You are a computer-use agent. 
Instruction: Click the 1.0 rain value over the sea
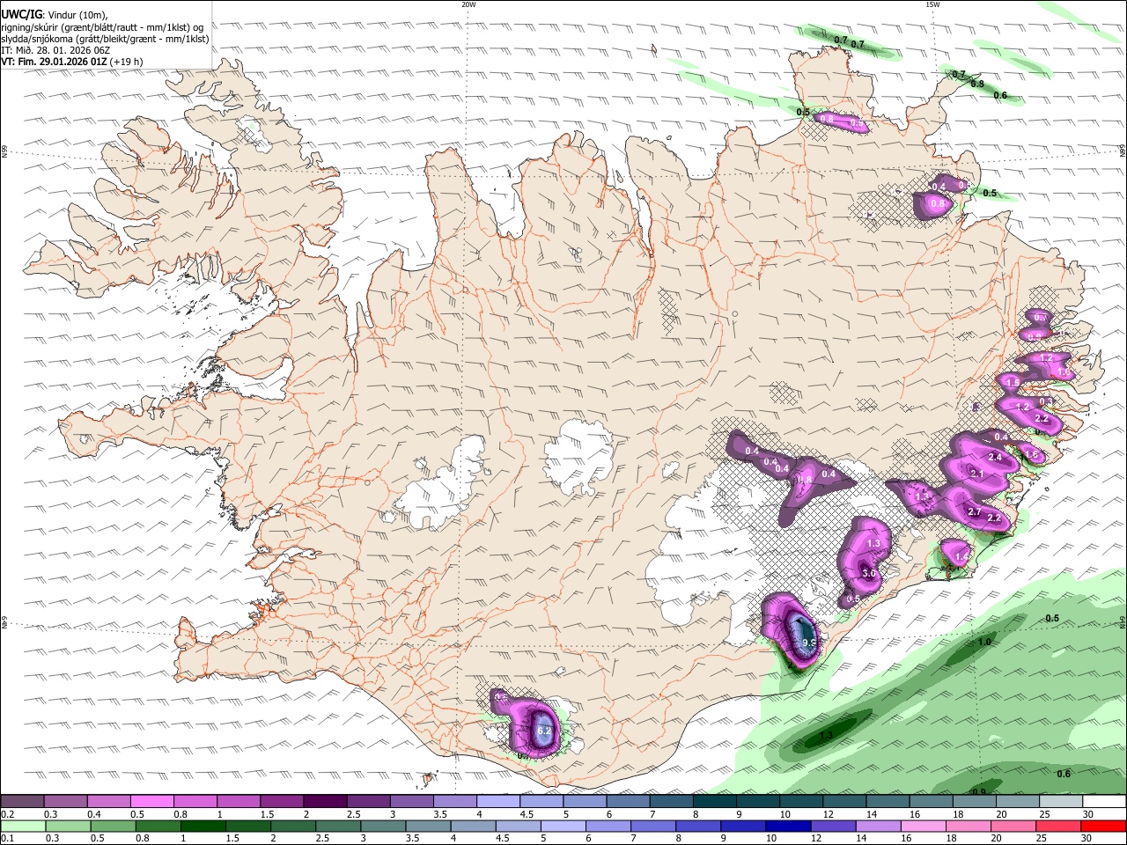pyautogui.click(x=984, y=642)
